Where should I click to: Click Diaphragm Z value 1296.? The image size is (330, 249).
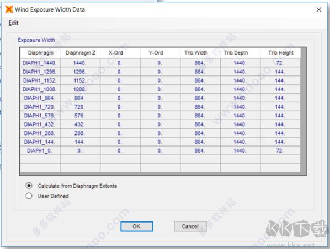point(80,72)
